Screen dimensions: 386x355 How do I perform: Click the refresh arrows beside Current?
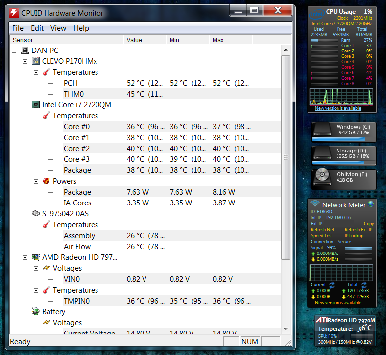point(332,285)
